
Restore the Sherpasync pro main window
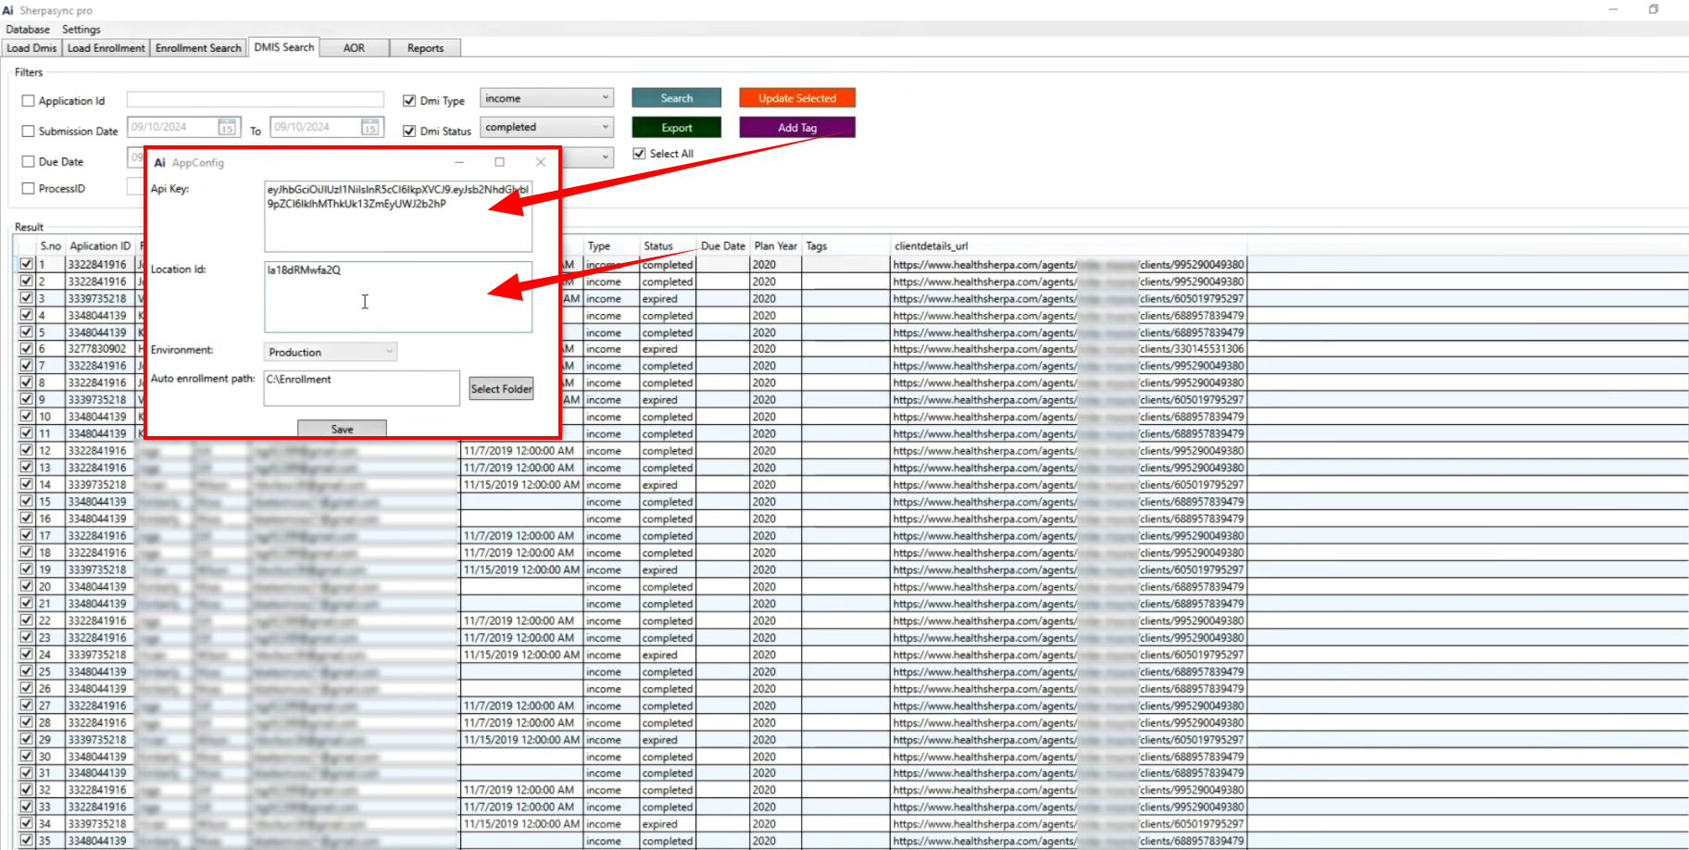1653,9
